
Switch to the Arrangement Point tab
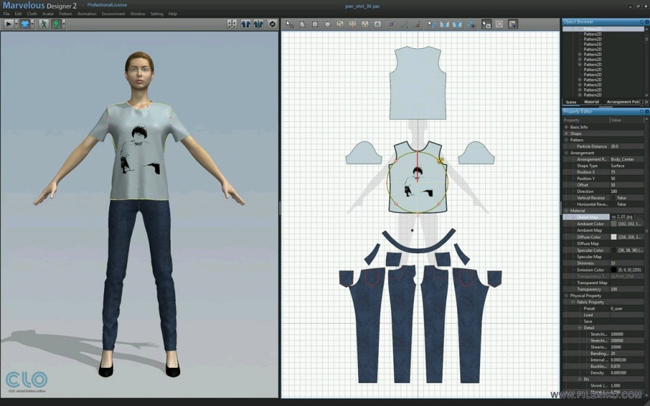[623, 102]
